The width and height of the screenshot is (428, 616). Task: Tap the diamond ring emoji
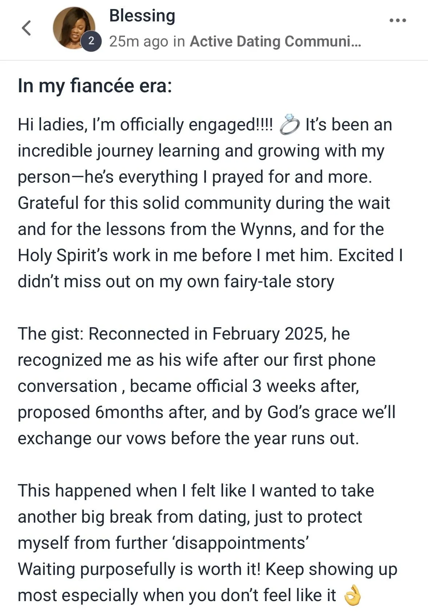(290, 125)
